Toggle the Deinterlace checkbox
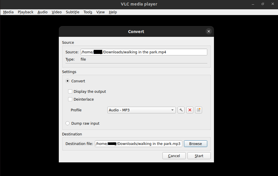The height and width of the screenshot is (176, 278). [x=70, y=99]
